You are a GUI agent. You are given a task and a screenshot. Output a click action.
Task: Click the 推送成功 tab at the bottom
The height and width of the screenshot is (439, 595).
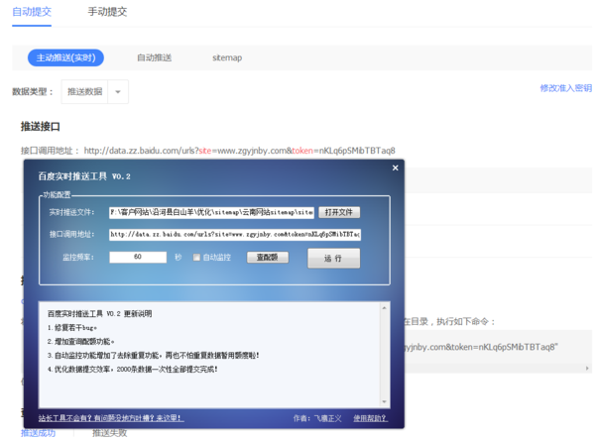pyautogui.click(x=38, y=433)
